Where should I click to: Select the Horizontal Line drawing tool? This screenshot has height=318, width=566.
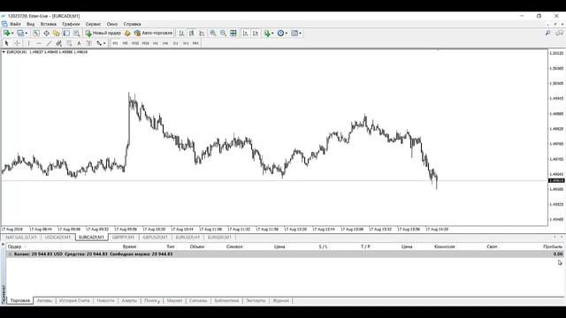coord(39,43)
